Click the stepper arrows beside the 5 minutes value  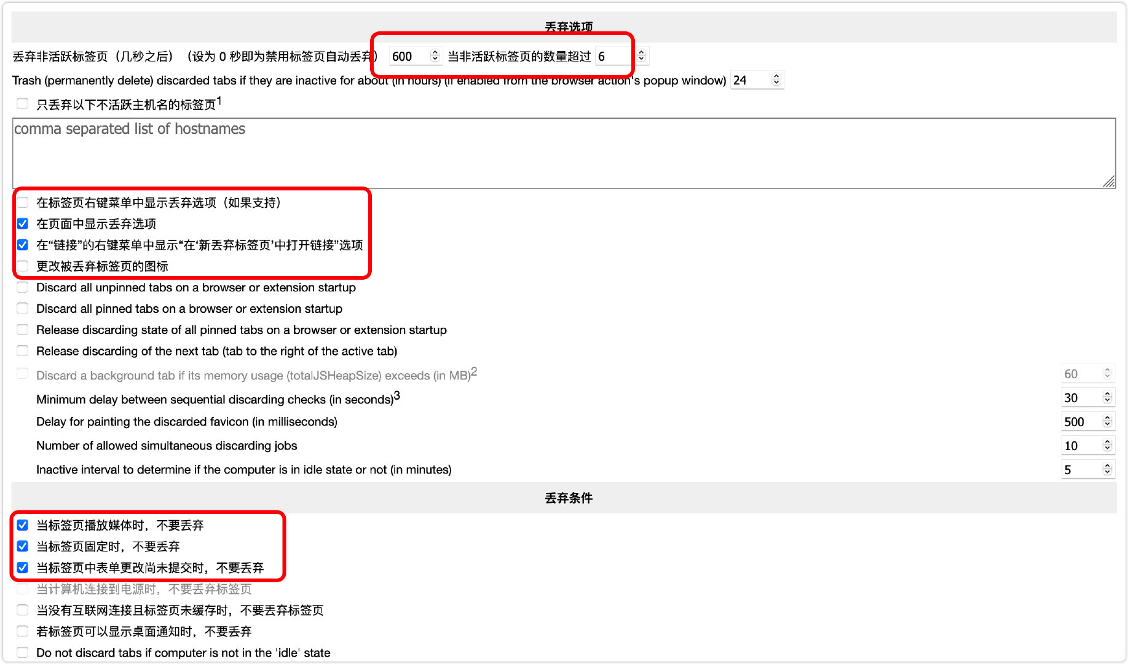tap(1107, 470)
